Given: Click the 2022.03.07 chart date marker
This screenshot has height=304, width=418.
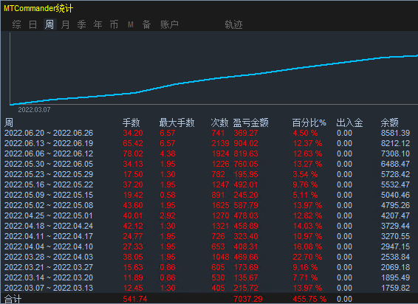Looking at the screenshot, I should pos(34,109).
